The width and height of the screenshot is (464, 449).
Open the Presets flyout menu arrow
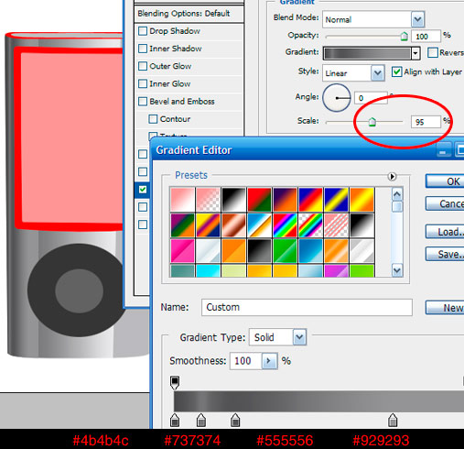(392, 177)
